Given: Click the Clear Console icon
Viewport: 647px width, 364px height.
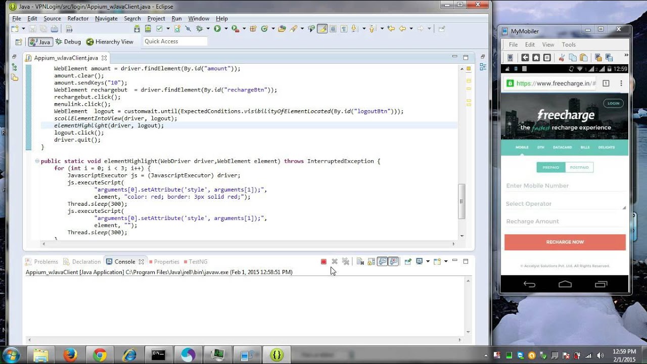Looking at the screenshot, I should [x=360, y=261].
